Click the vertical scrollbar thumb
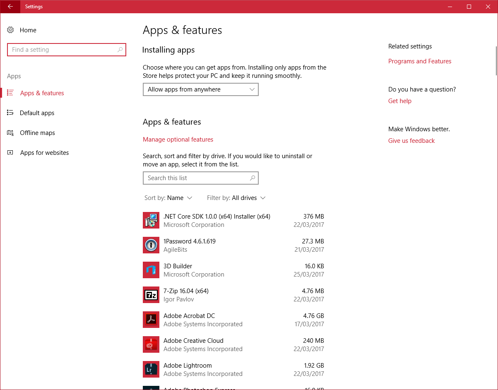The image size is (498, 390). point(496,60)
